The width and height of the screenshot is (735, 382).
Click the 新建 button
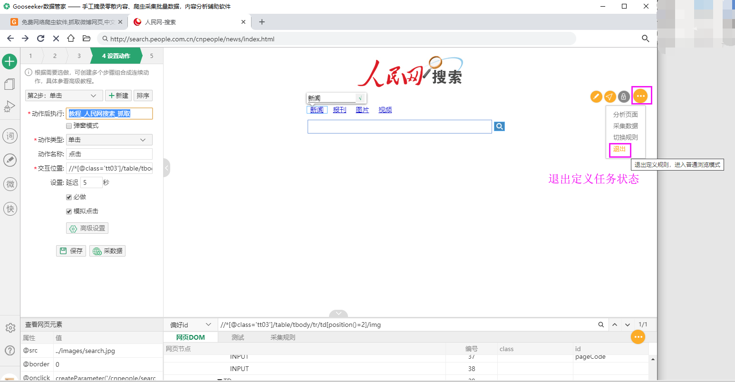click(x=118, y=95)
